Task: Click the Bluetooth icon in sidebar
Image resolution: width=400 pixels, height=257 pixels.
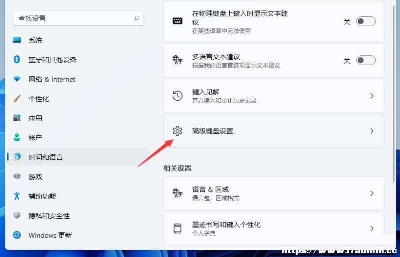Action: tap(17, 59)
